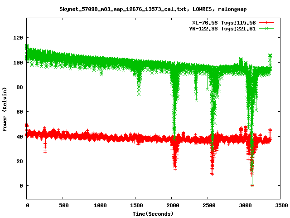Click the y-axis tick label 40
The image size is (290, 218).
click(x=20, y=137)
